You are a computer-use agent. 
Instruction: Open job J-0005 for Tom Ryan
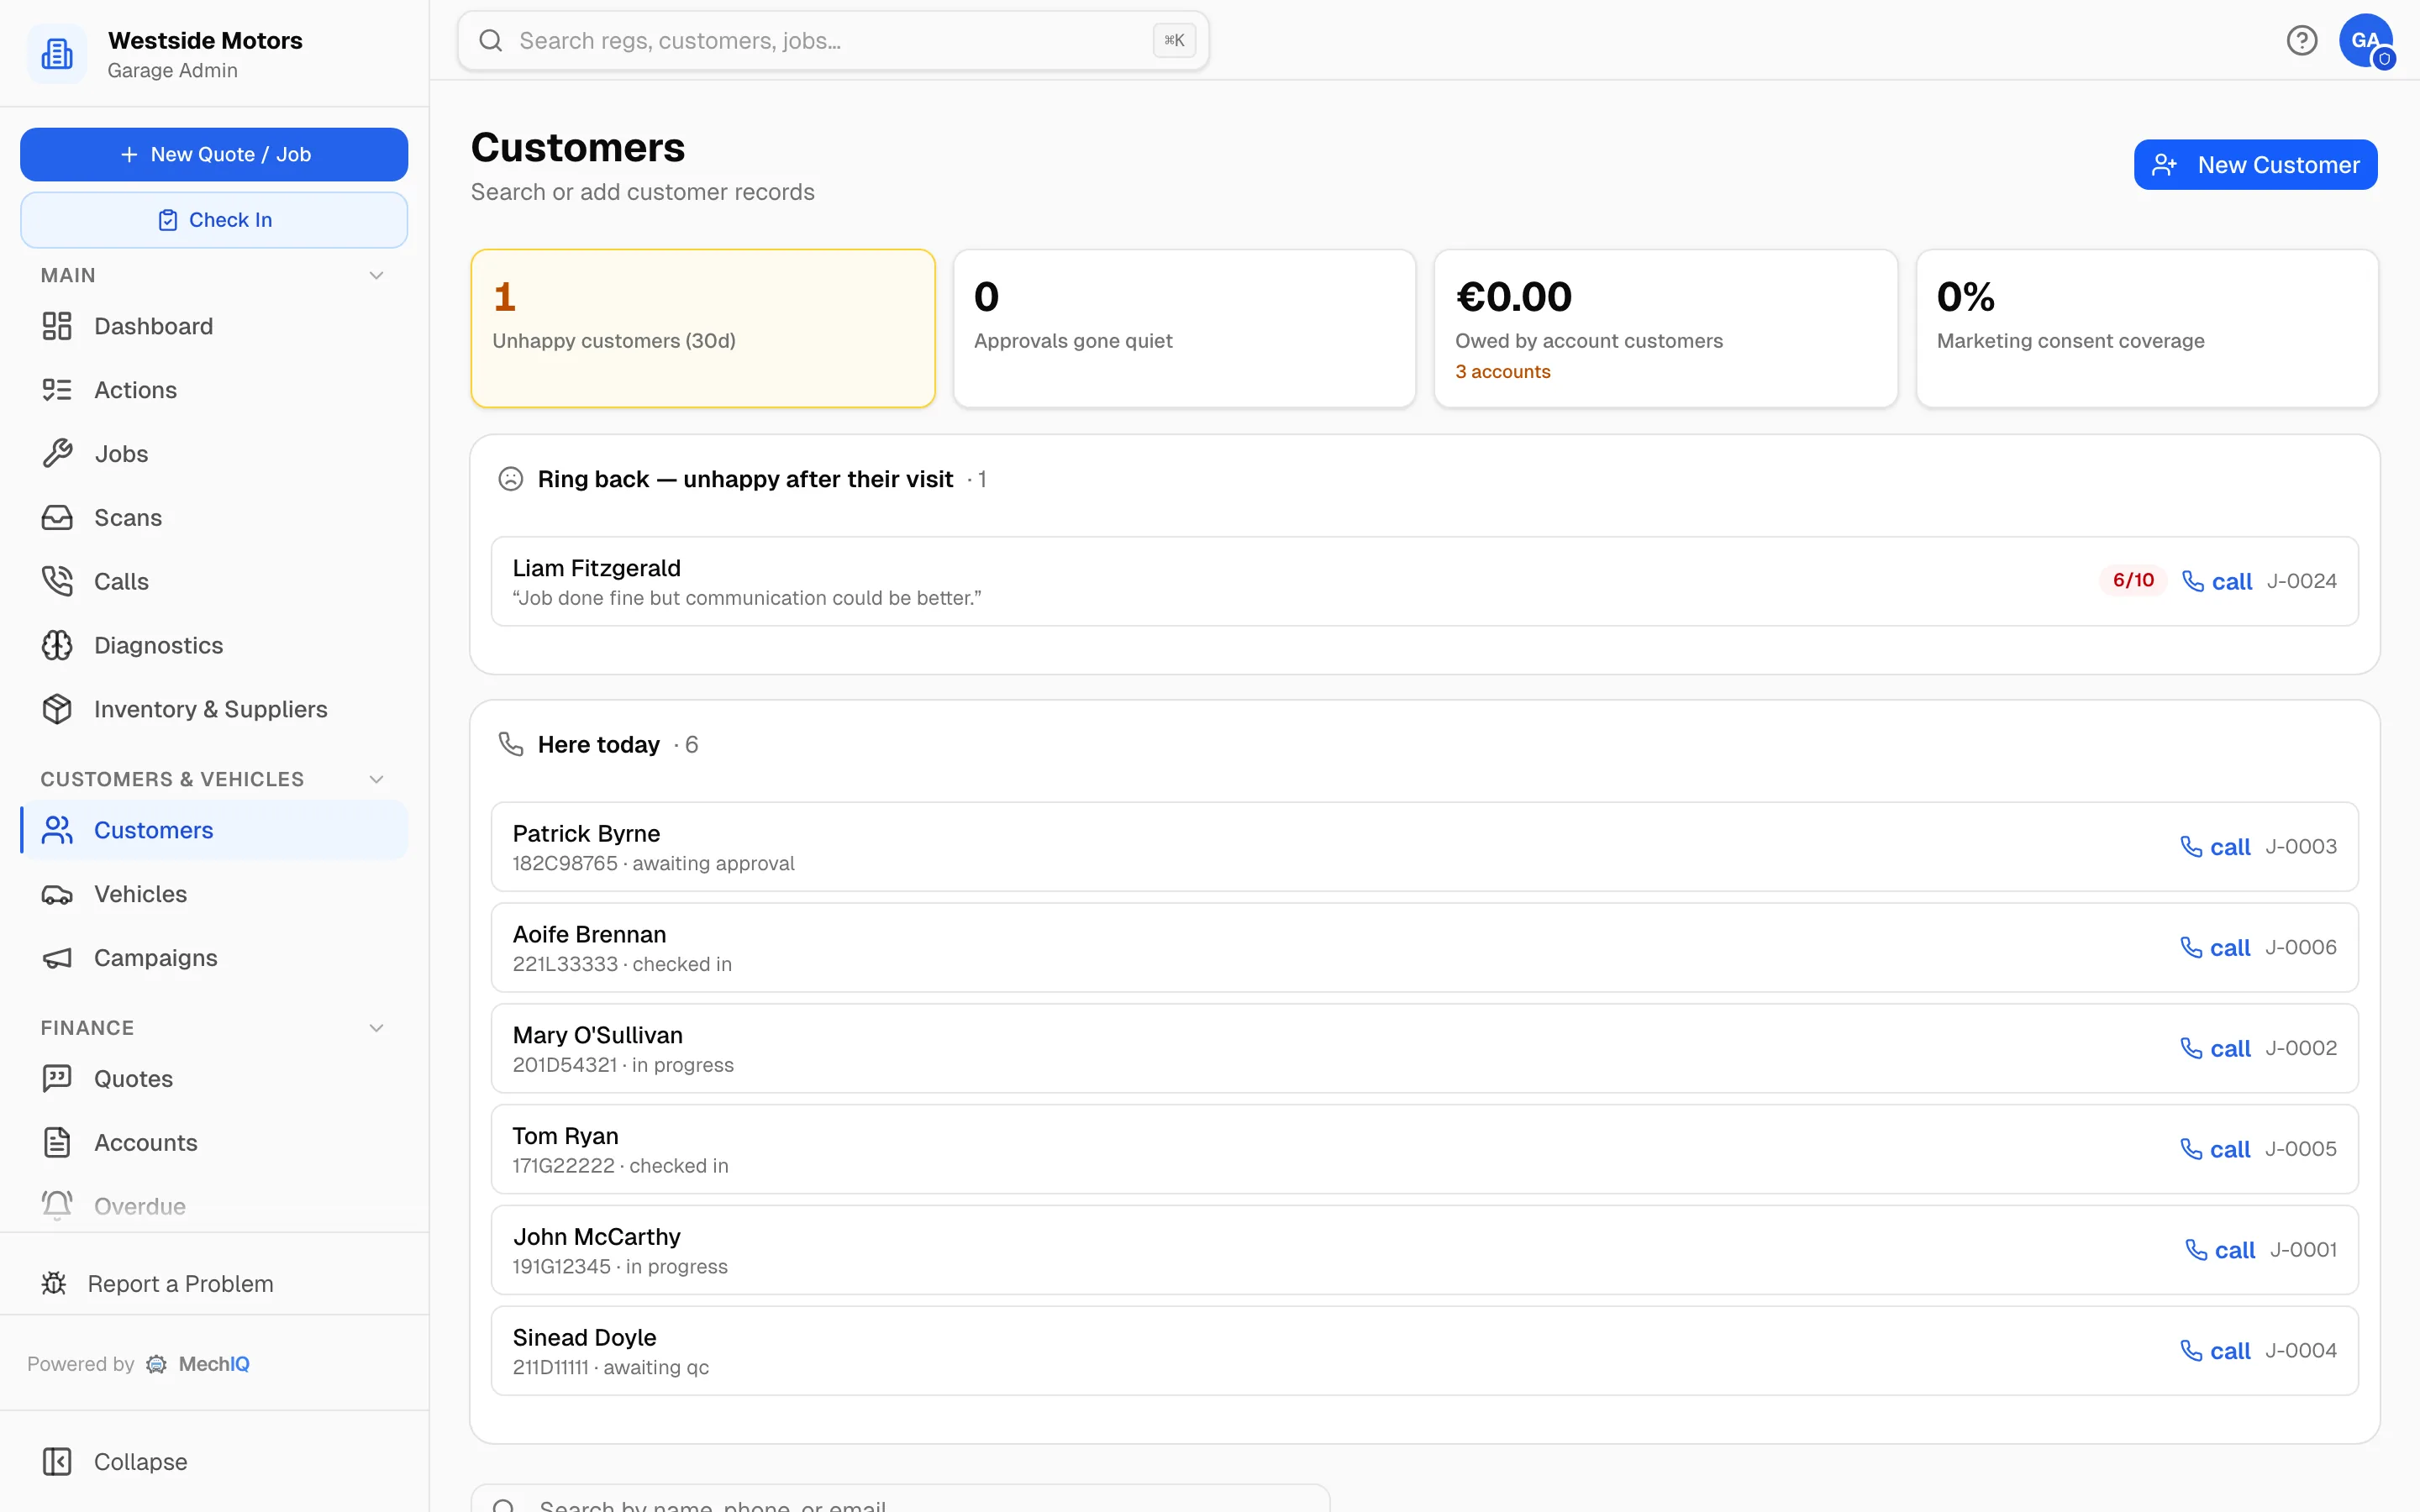(2301, 1150)
